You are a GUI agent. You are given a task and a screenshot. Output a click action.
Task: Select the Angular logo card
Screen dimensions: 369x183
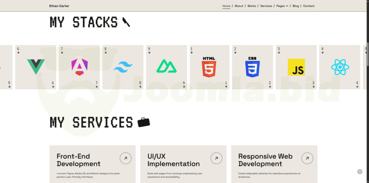tap(79, 67)
